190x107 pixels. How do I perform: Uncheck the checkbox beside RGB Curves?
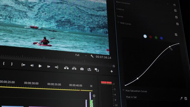pyautogui.click(x=177, y=24)
